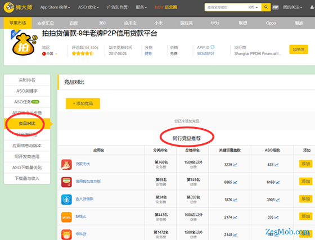The width and height of the screenshot is (315, 240).
Task: Open 贷款无忧 app icon
Action: (x=66, y=165)
